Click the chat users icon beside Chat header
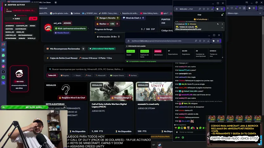264x148 pixels. (222, 15)
